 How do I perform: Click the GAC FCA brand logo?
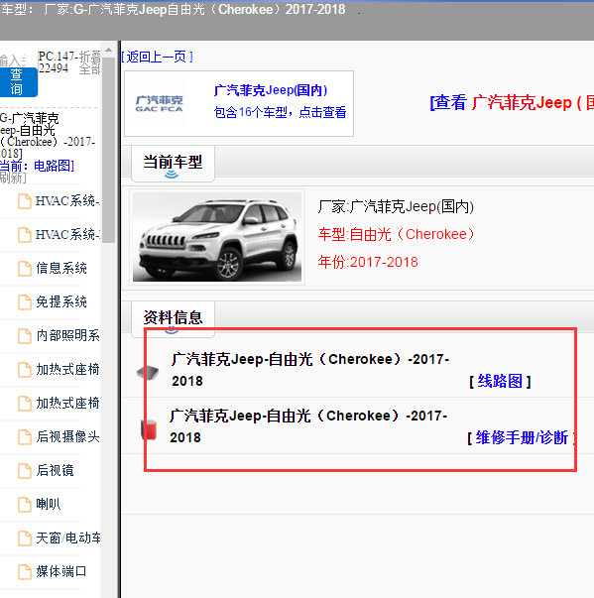[159, 103]
